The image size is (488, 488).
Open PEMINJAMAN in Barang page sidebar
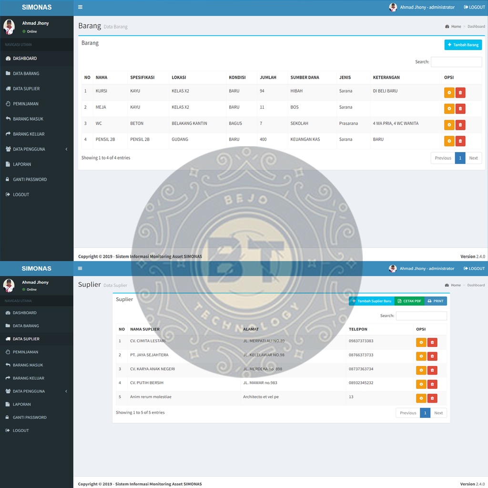click(x=37, y=103)
